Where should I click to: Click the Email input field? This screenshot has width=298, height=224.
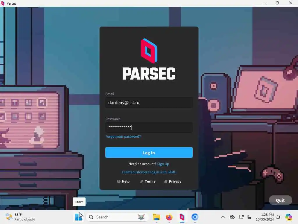[149, 102]
